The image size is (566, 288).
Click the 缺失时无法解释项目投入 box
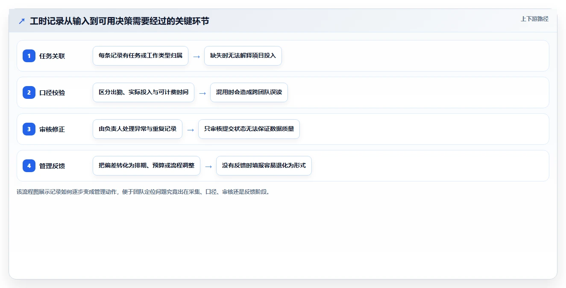pyautogui.click(x=243, y=56)
